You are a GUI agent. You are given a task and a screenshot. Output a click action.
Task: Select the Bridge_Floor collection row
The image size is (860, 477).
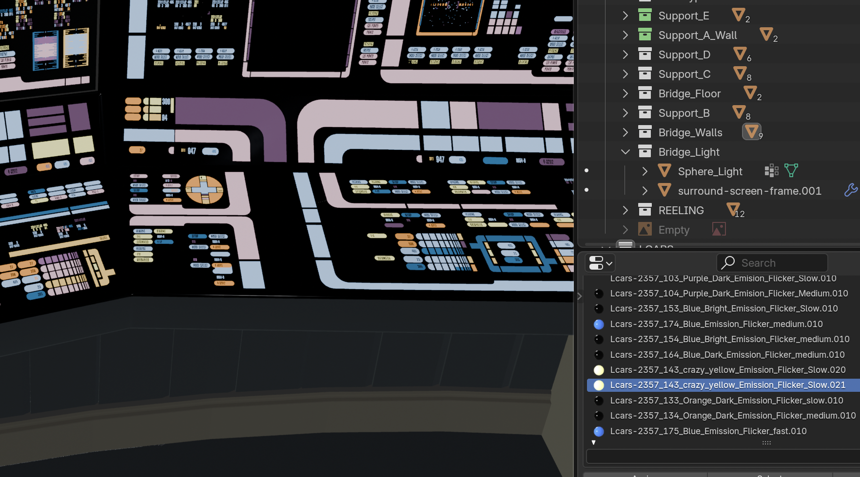point(689,93)
